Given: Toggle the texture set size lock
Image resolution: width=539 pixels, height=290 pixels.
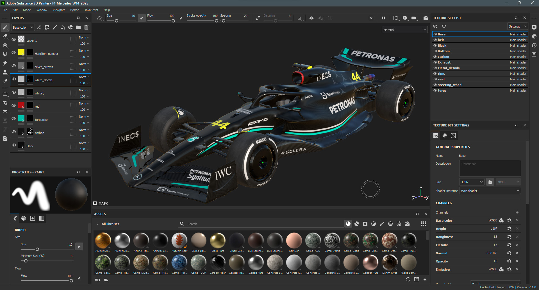Looking at the screenshot, I should 490,182.
